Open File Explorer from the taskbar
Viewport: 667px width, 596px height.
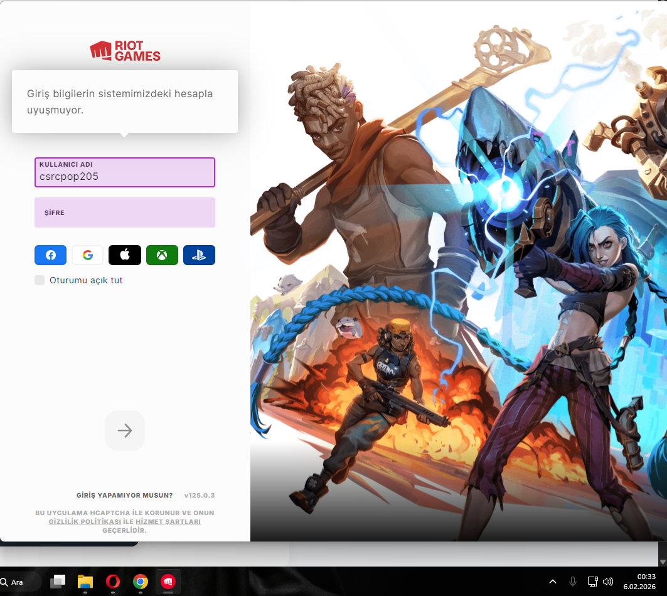click(85, 582)
